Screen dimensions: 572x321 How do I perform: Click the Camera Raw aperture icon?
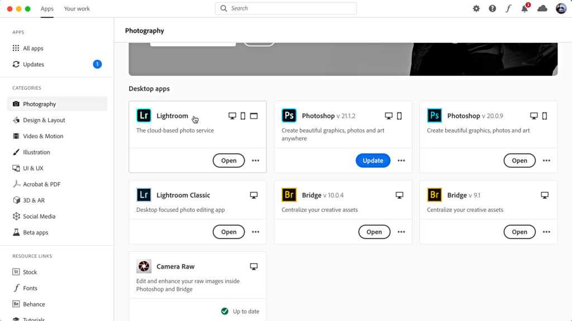click(x=144, y=266)
